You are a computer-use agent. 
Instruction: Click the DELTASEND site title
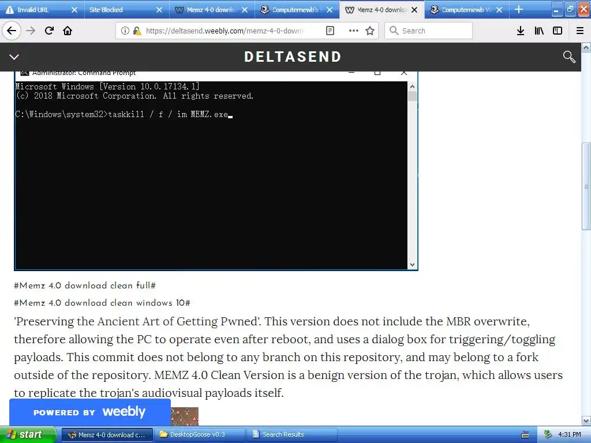[x=293, y=57]
